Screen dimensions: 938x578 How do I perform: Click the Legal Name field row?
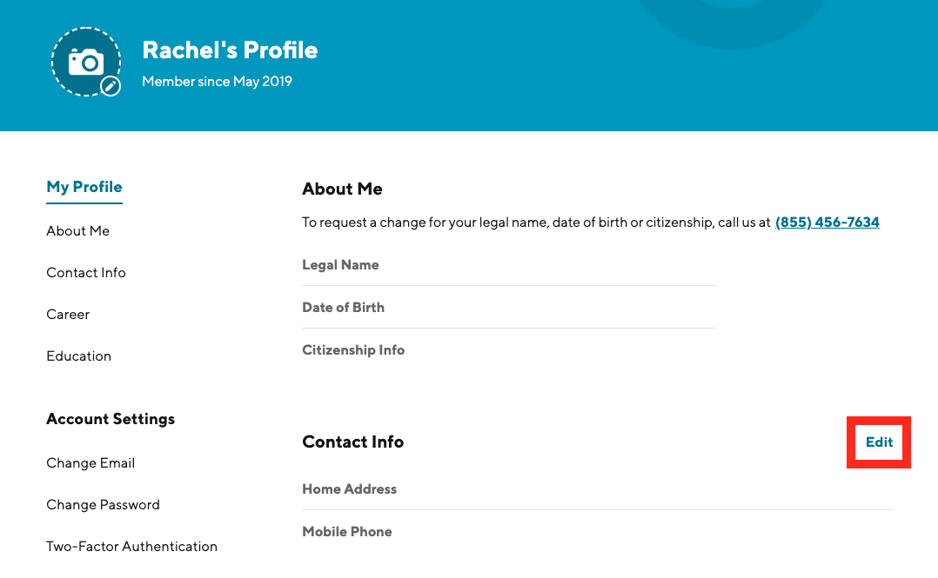tap(341, 265)
